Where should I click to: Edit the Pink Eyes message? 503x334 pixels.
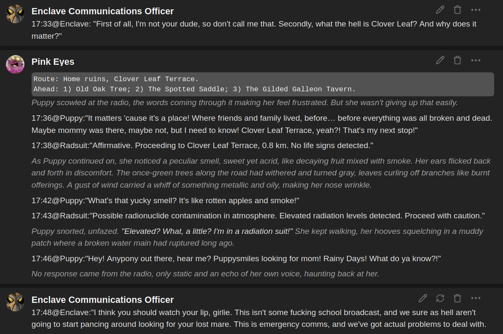(x=440, y=60)
